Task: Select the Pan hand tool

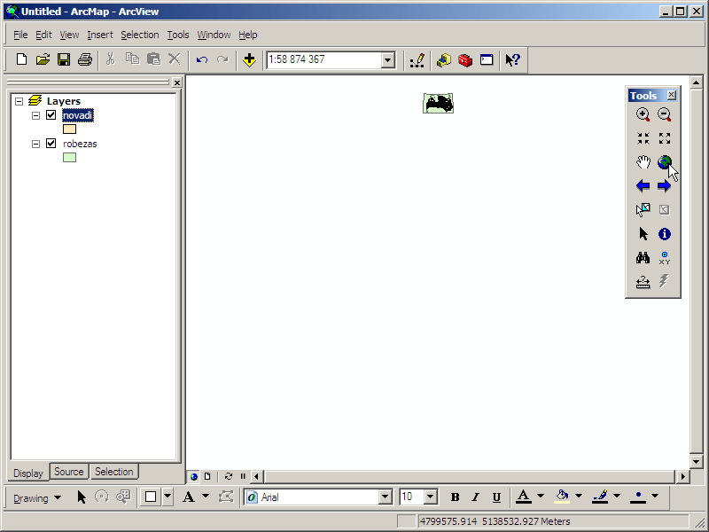Action: pyautogui.click(x=643, y=162)
